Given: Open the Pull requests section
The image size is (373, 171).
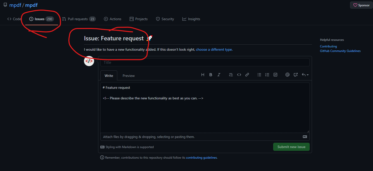Looking at the screenshot, I should coord(79,19).
